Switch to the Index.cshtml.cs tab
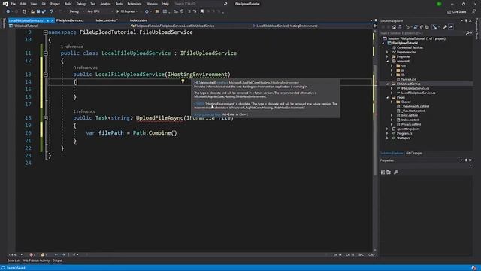 tap(107, 20)
